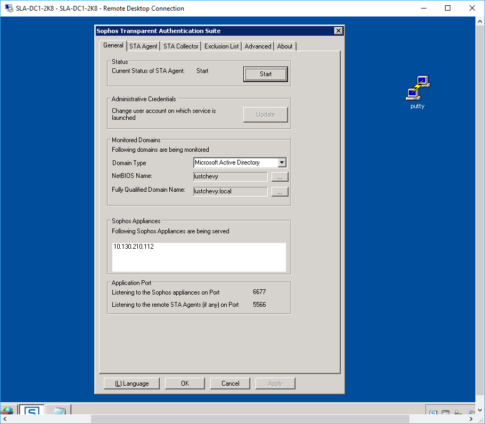The height and width of the screenshot is (424, 485).
Task: Click the Fully Qualified Domain Name field
Action: 230,191
